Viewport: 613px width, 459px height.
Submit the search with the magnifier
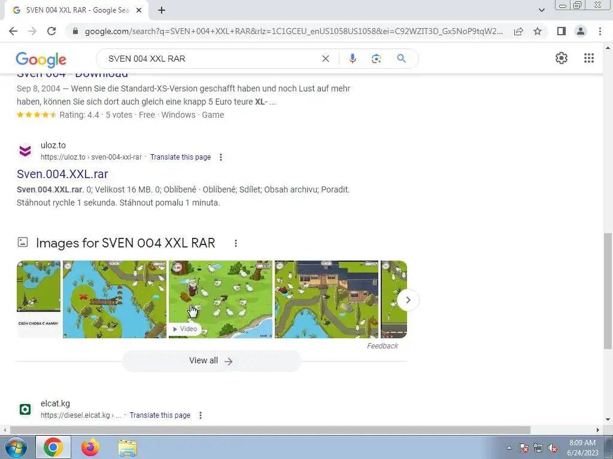[401, 59]
